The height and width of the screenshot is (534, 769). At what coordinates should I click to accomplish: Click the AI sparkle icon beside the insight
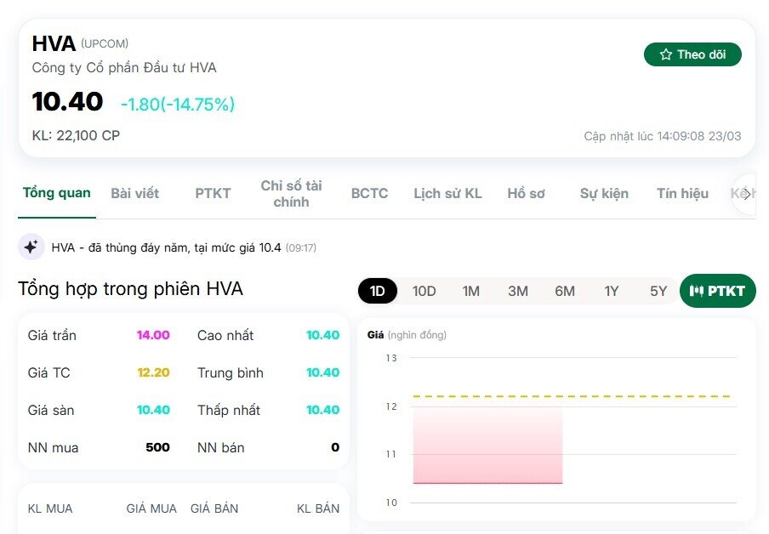tap(31, 247)
